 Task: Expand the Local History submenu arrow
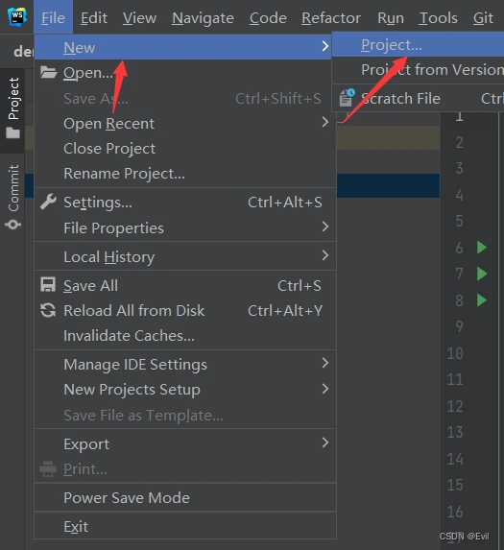(325, 255)
